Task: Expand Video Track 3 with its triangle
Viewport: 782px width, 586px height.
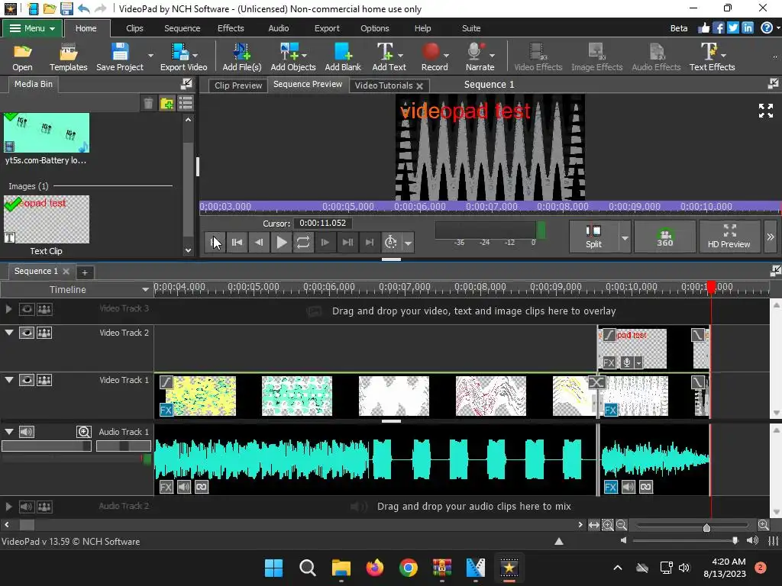Action: [x=9, y=309]
